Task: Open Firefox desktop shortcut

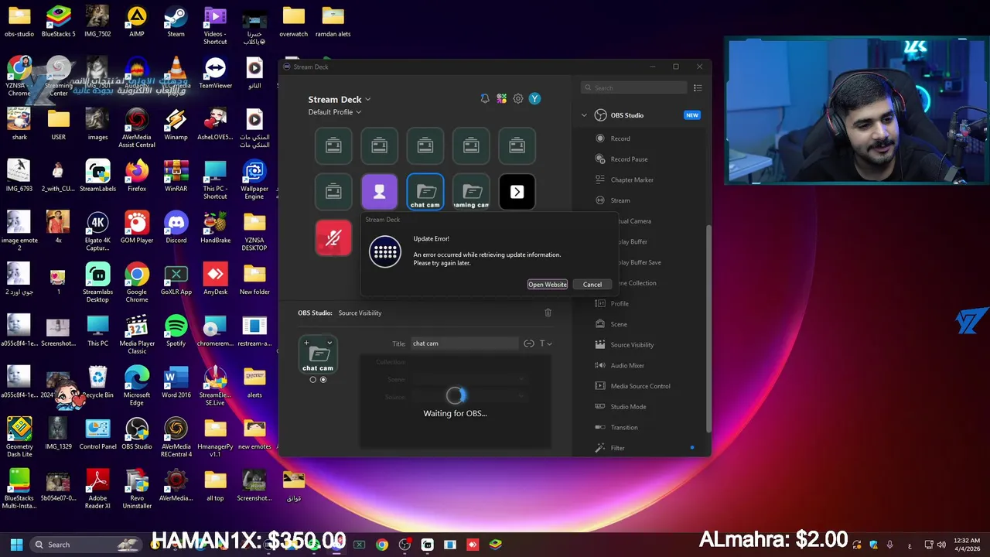Action: 137,176
